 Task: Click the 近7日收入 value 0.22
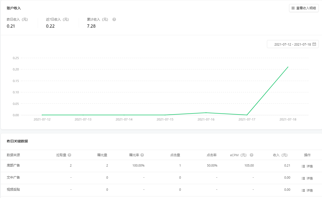point(50,26)
